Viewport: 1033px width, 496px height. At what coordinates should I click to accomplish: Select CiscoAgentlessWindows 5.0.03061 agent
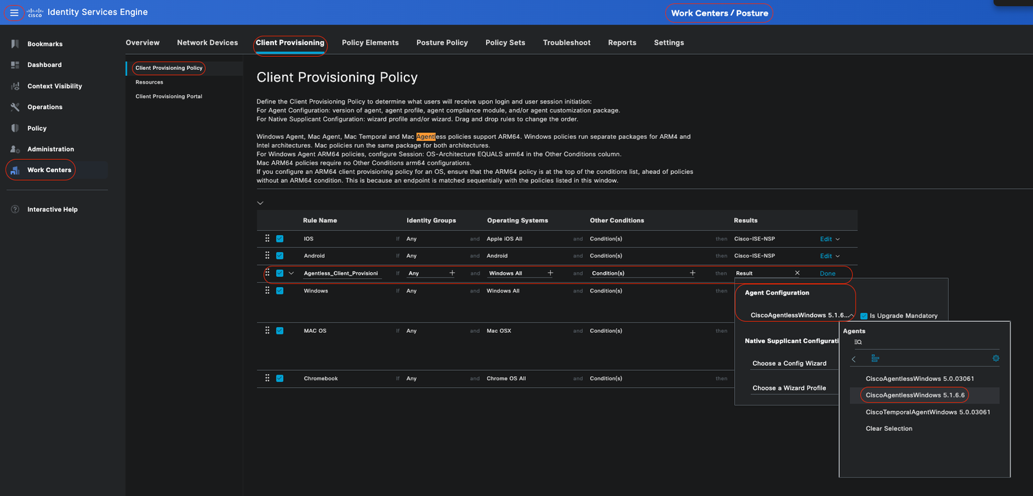(920, 378)
